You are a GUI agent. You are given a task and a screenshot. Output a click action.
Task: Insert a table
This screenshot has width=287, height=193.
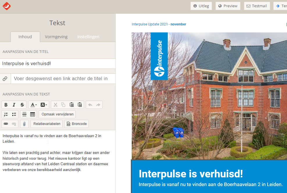tap(33, 114)
